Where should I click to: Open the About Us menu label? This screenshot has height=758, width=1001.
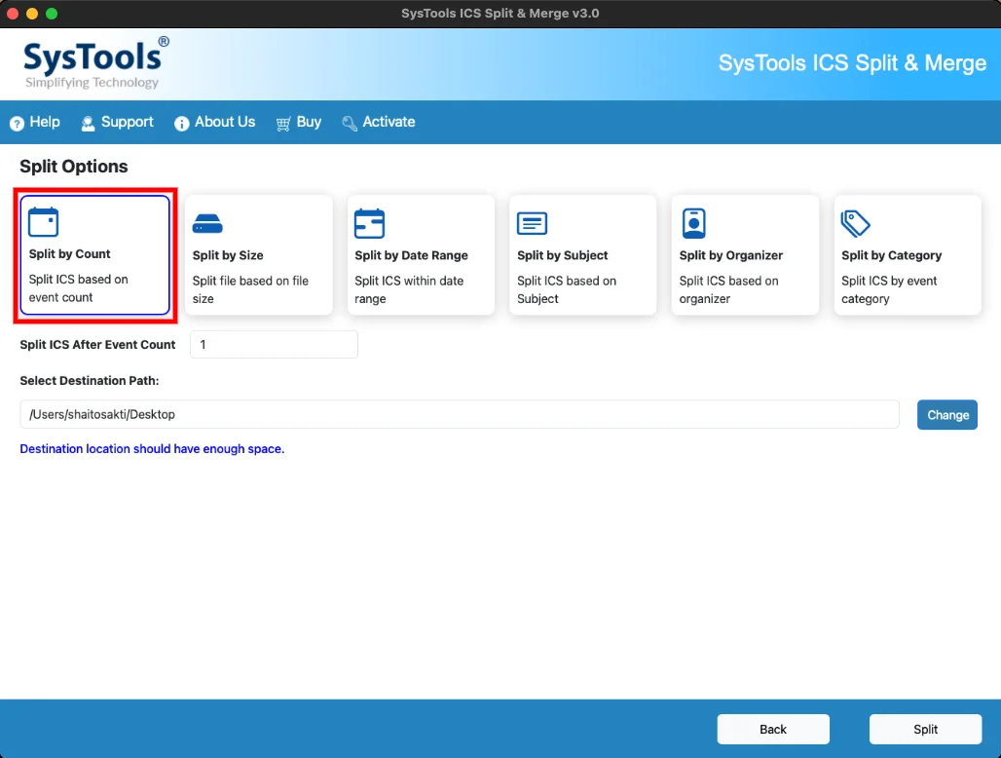[225, 122]
